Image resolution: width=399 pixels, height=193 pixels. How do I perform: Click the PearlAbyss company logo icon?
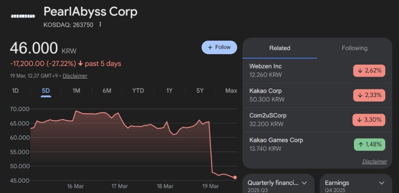pyautogui.click(x=23, y=16)
